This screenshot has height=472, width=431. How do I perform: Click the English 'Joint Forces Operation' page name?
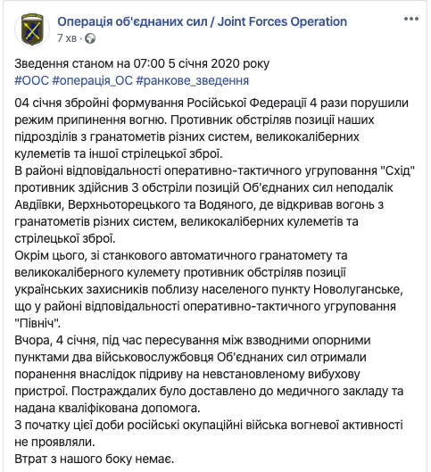pyautogui.click(x=282, y=21)
